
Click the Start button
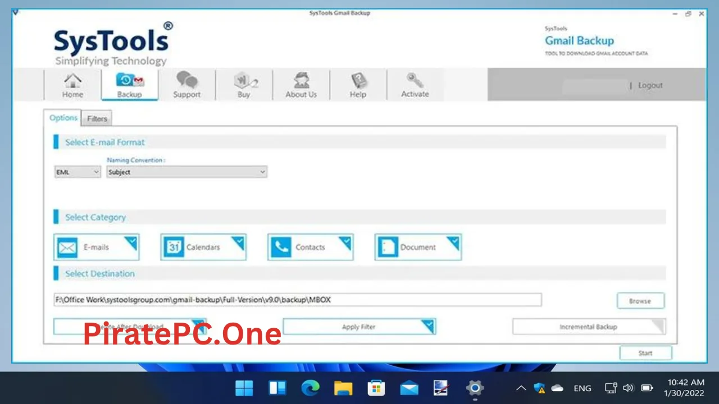[645, 353]
